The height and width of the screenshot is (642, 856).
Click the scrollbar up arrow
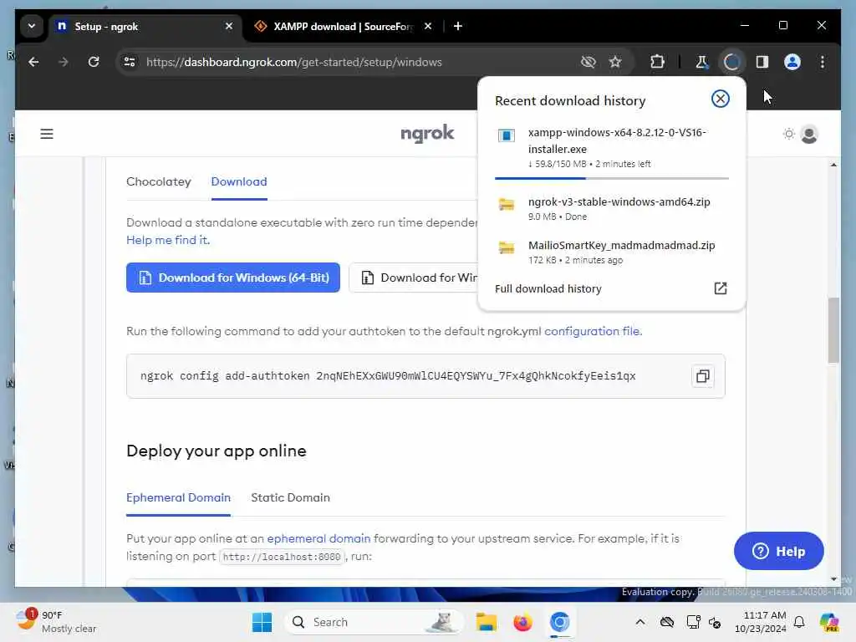pos(833,165)
